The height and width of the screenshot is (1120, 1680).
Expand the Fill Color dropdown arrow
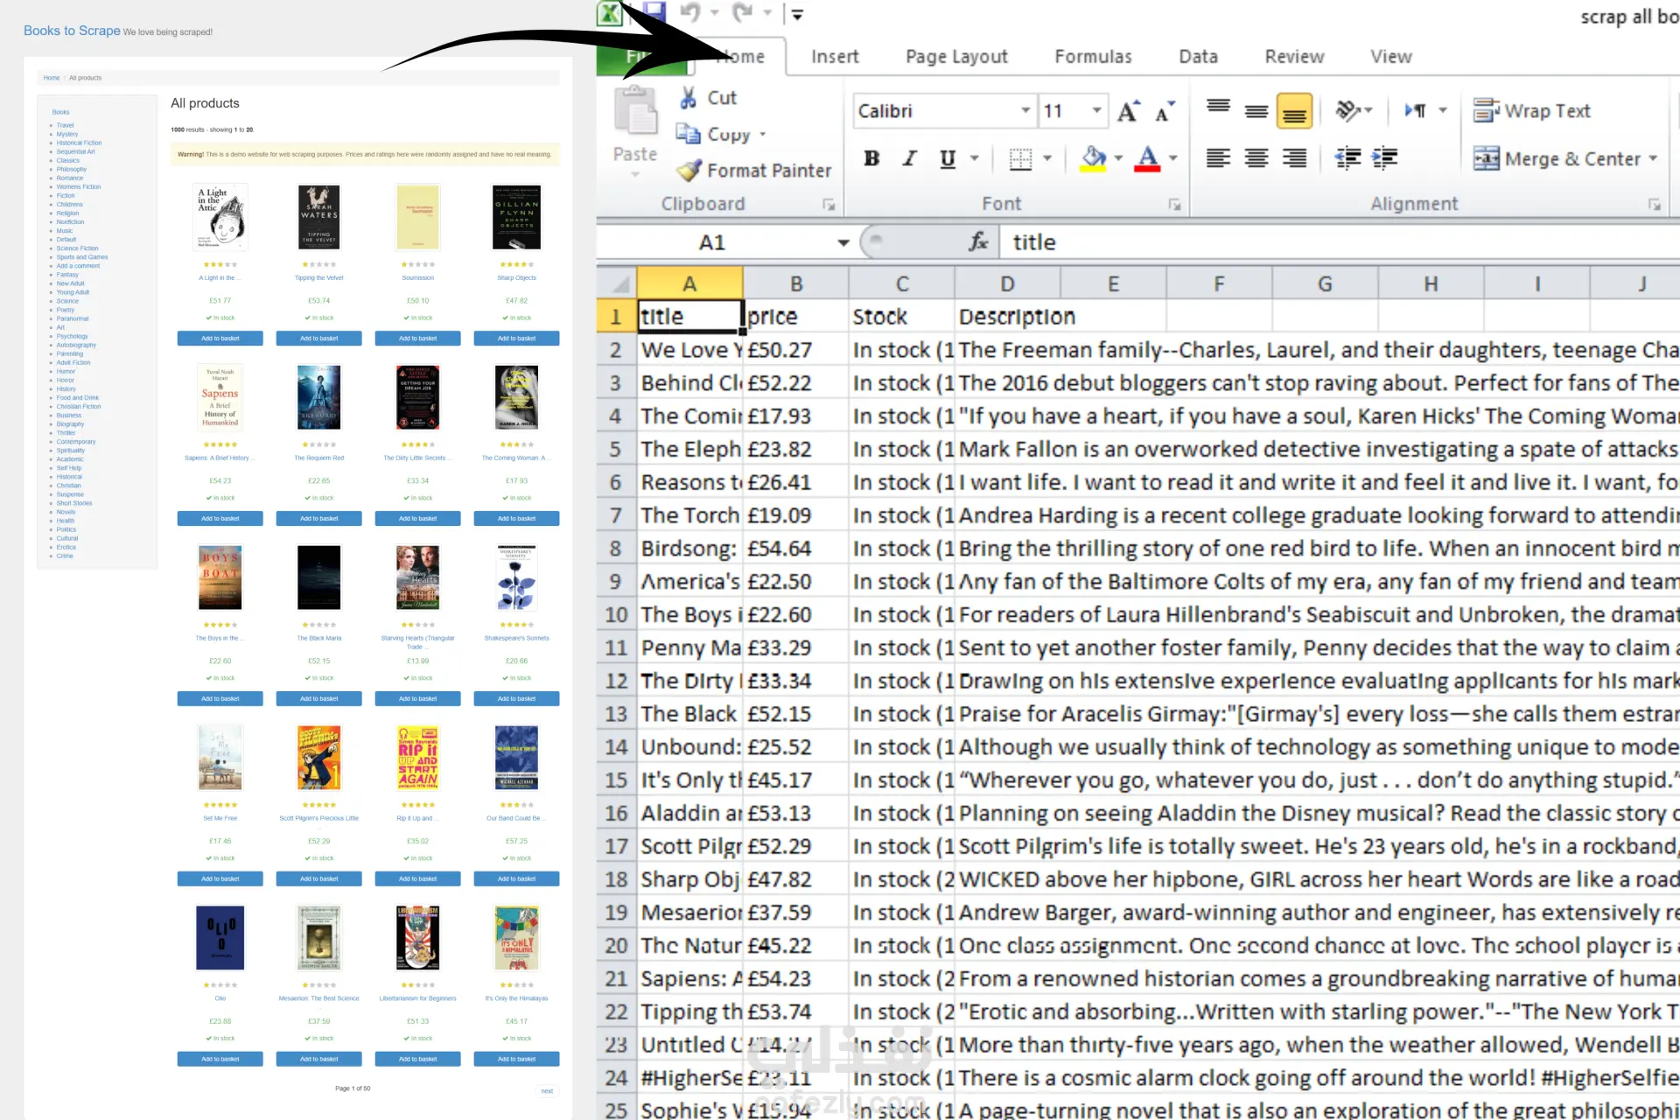(x=1119, y=158)
